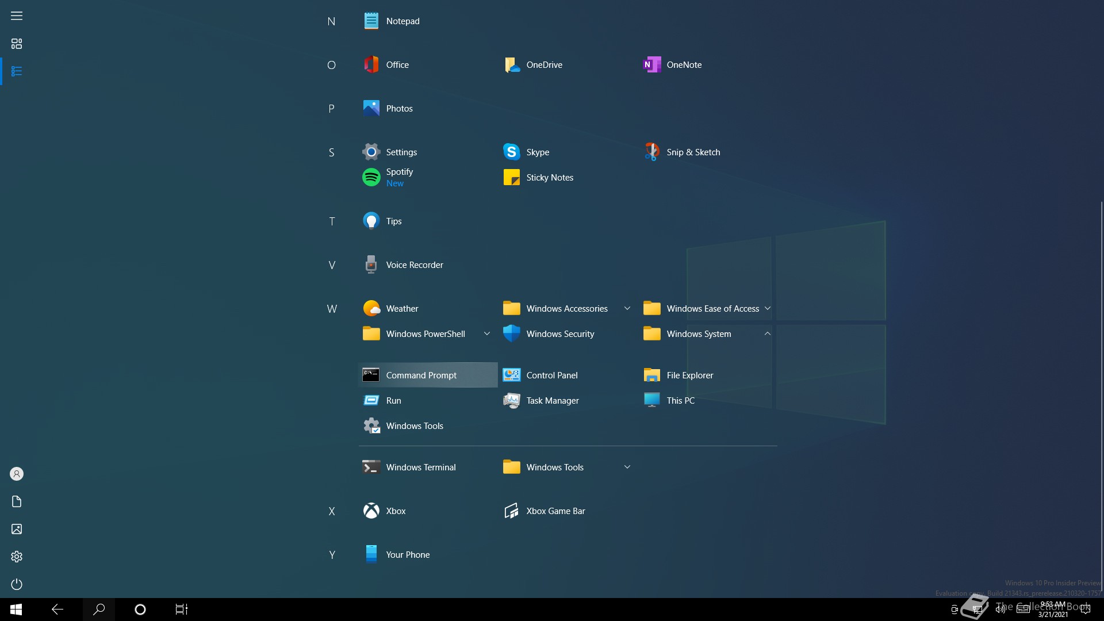The image size is (1104, 621).
Task: Expand the Windows Accessories folder
Action: 568,309
